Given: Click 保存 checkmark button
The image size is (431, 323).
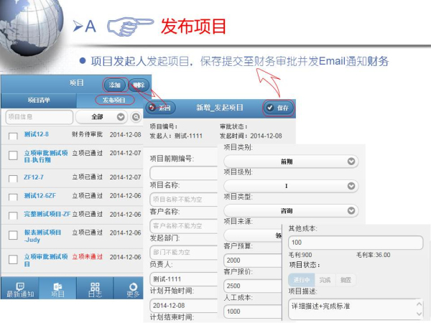Looking at the screenshot, I should click(278, 108).
